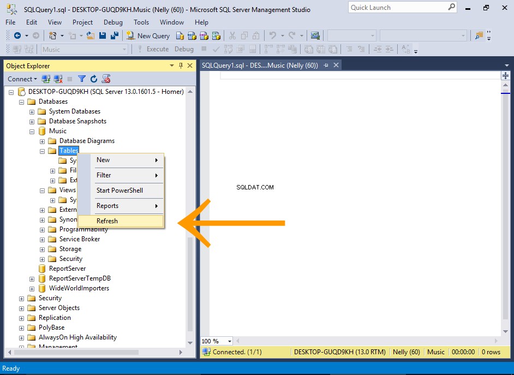Screen dimensions: 514x375
Task: Click the Stop Activity icon in Object Explorer
Action: click(x=69, y=79)
